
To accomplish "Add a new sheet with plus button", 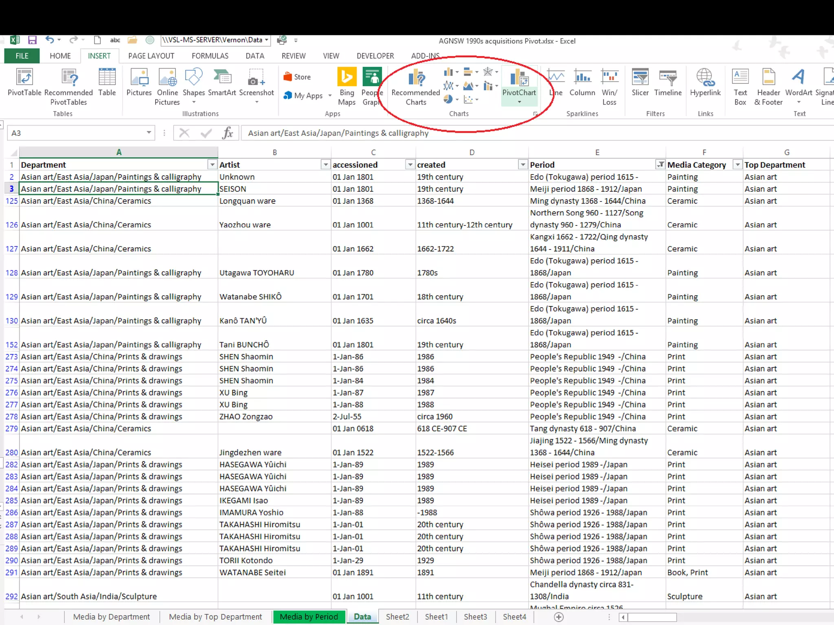I will [559, 617].
